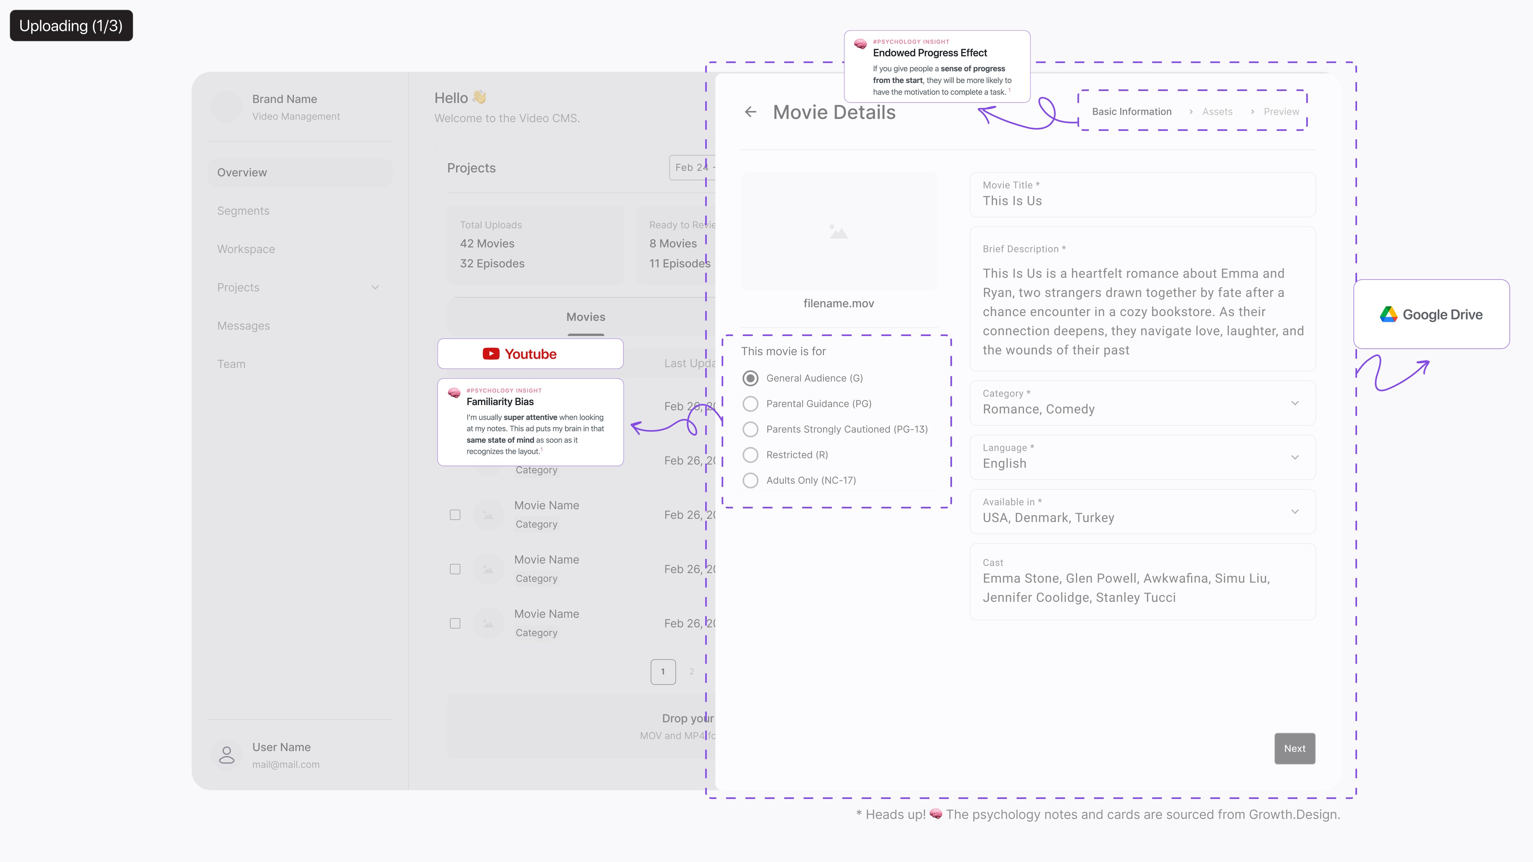Choose Adults Only (NC-17) rating
The width and height of the screenshot is (1533, 862).
tap(750, 481)
